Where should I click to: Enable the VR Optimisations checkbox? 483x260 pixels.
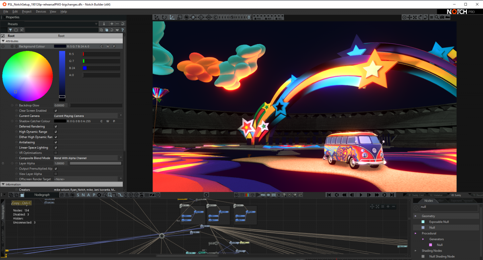[x=56, y=153]
